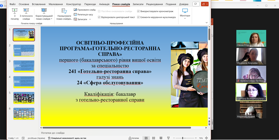Expand the Монітори dropdown
279x140 pixels.
(x=185, y=18)
